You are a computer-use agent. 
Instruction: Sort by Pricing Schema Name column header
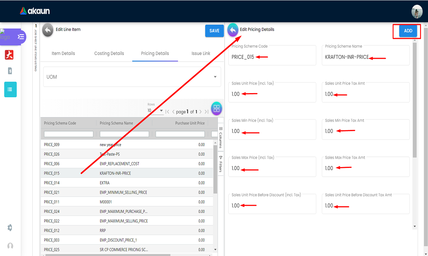(x=117, y=123)
